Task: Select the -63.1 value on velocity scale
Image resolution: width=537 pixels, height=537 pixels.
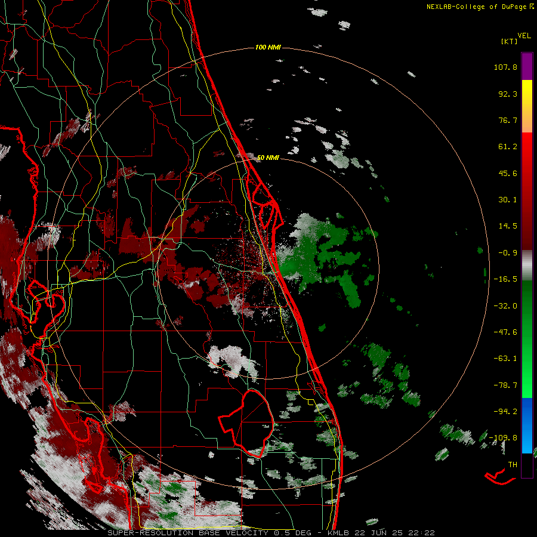Action: (x=505, y=359)
